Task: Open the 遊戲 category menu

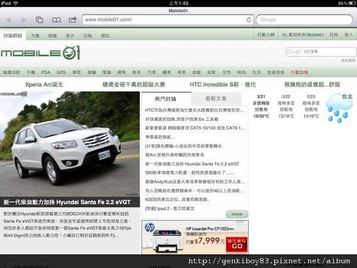Action: click(196, 73)
